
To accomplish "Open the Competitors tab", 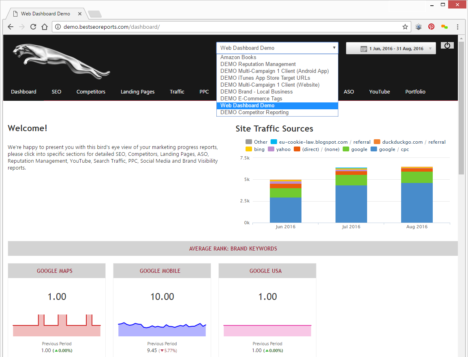I will (x=91, y=92).
